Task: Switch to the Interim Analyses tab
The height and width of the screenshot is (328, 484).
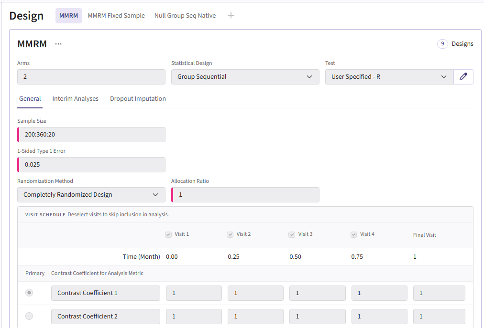Action: tap(75, 99)
